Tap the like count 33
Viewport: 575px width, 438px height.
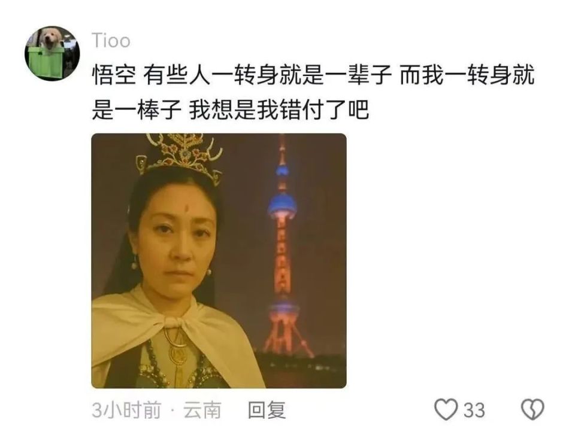click(474, 410)
